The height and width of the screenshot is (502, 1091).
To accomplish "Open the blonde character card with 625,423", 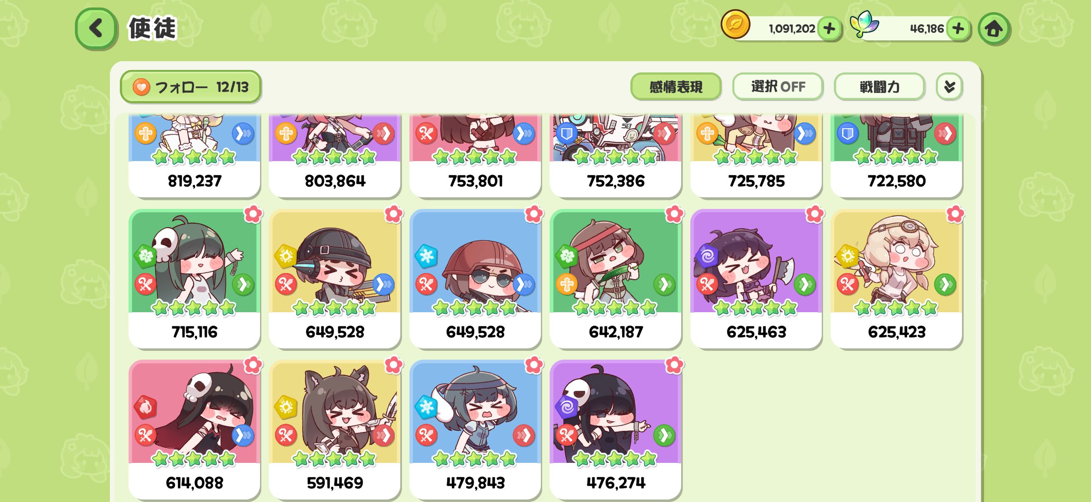I will click(896, 279).
